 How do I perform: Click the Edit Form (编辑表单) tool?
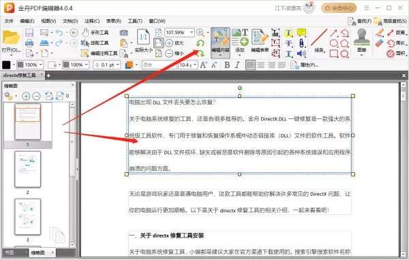click(260, 40)
